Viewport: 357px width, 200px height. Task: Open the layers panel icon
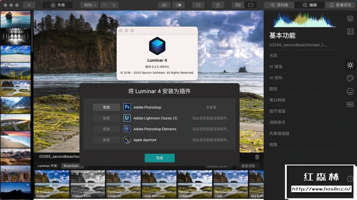tap(350, 18)
